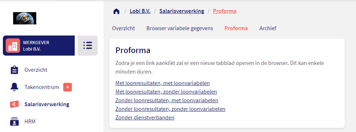The image size is (356, 132).
Task: Click the Salarisverwerking euro icon
Action: click(14, 104)
